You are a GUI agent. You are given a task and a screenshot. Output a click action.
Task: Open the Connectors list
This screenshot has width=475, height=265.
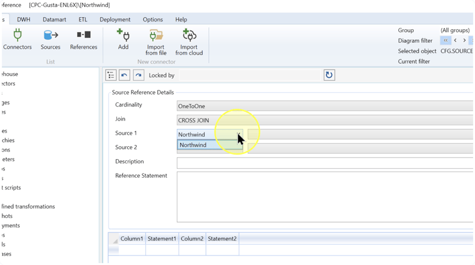[17, 39]
